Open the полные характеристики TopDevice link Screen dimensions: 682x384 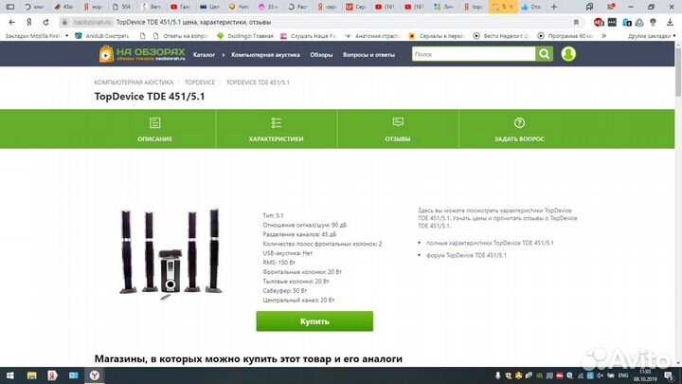pos(490,243)
